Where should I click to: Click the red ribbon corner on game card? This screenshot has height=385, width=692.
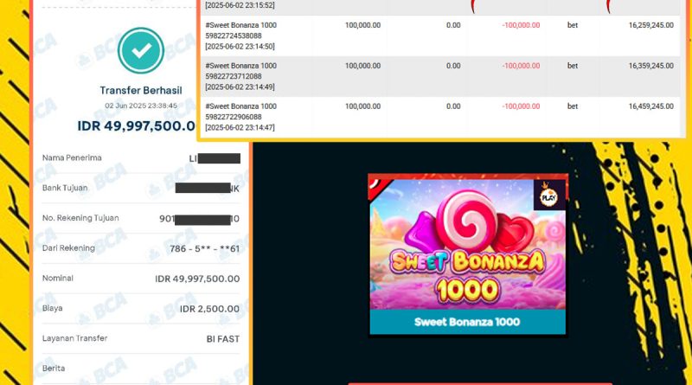(378, 187)
